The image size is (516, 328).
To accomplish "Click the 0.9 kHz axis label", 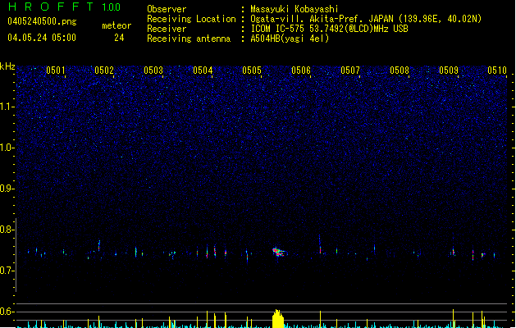I will pos(7,189).
